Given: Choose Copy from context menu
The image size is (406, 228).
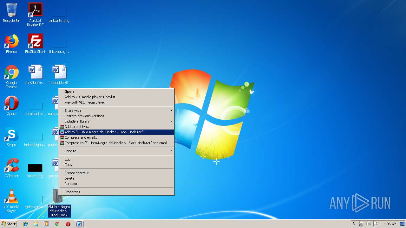Looking at the screenshot, I should click(117, 165).
